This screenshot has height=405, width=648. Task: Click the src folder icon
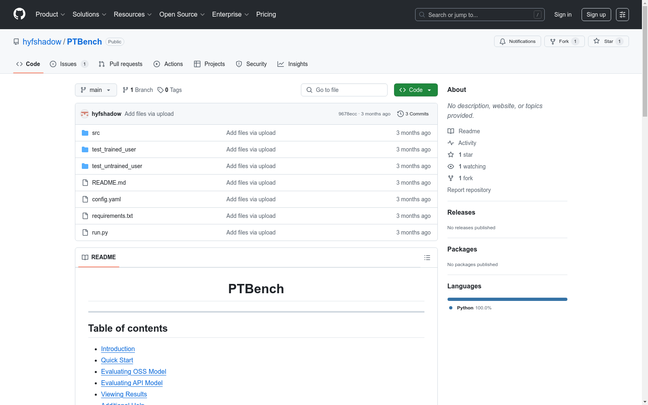point(85,133)
